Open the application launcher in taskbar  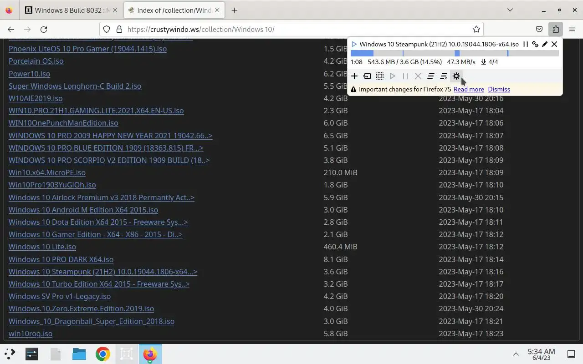pyautogui.click(x=10, y=354)
